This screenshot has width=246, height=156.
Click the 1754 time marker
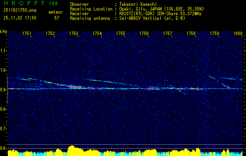[x=97, y=33]
